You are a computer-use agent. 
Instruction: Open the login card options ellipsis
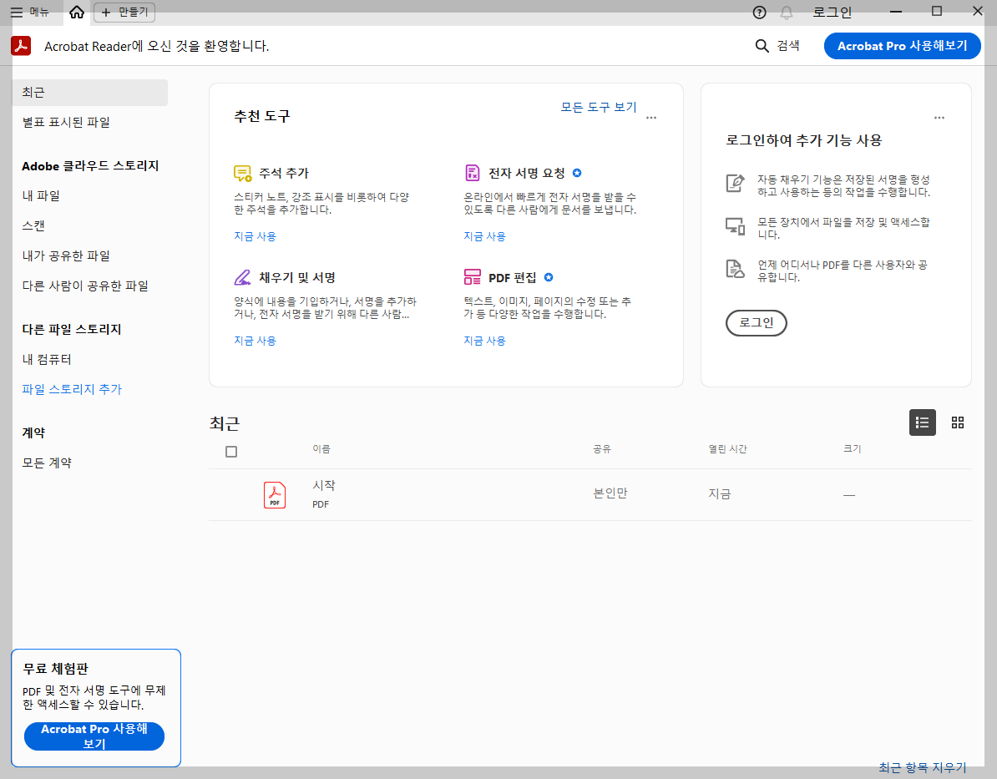tap(939, 118)
